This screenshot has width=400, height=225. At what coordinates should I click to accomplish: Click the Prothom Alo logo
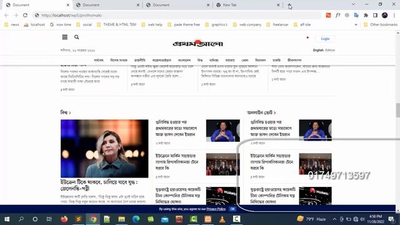pyautogui.click(x=197, y=43)
